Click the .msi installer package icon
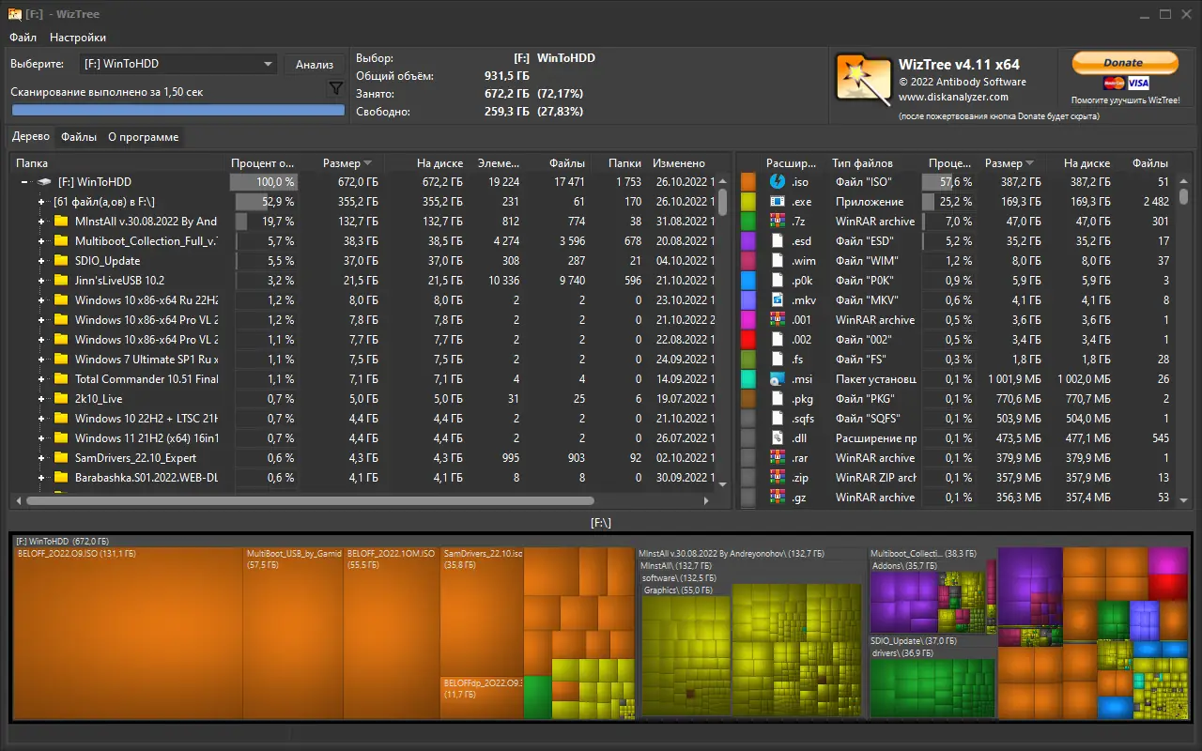The height and width of the screenshot is (751, 1202). coord(777,379)
